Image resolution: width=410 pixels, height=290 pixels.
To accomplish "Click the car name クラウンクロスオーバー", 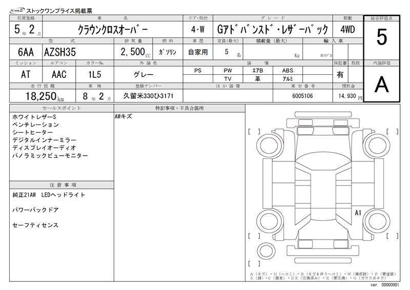I will tap(113, 30).
